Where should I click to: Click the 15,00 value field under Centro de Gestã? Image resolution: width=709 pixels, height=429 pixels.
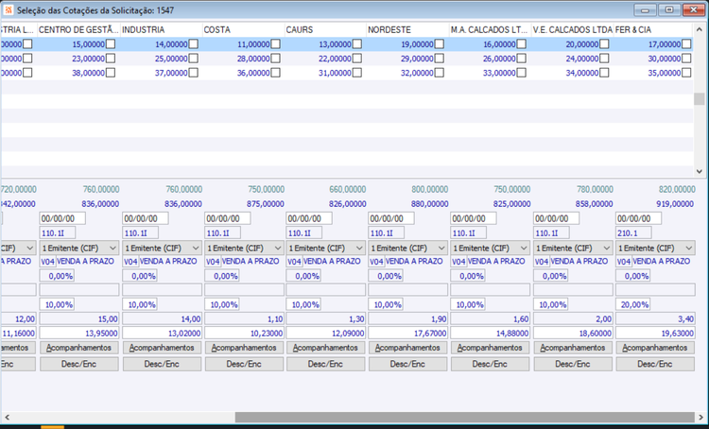79,318
